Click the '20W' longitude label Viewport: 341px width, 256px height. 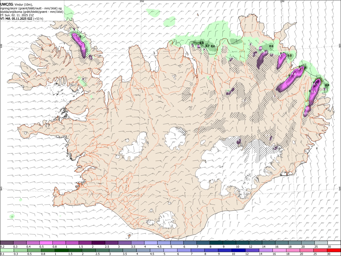click(142, 1)
